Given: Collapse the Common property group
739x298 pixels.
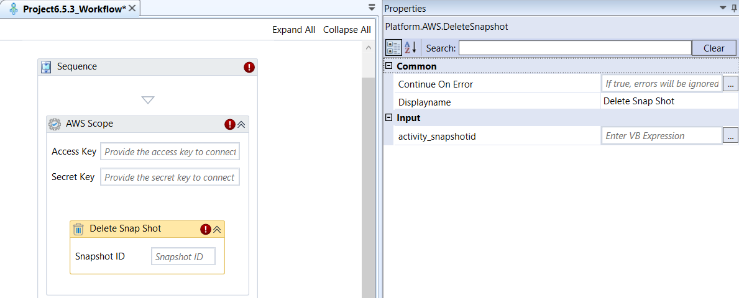Looking at the screenshot, I should coord(389,66).
